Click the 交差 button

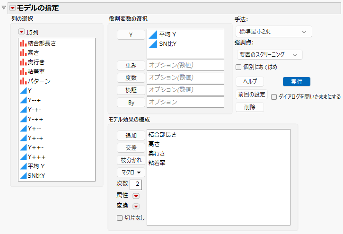click(131, 147)
